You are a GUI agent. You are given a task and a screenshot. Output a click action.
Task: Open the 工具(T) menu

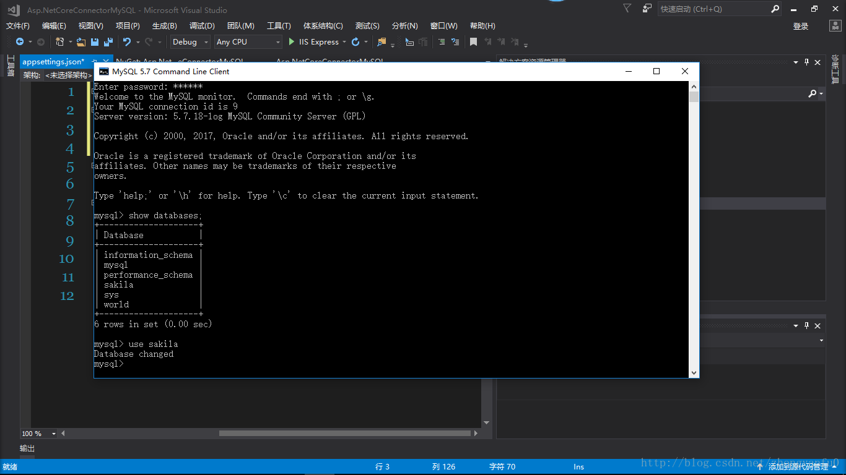pos(279,26)
